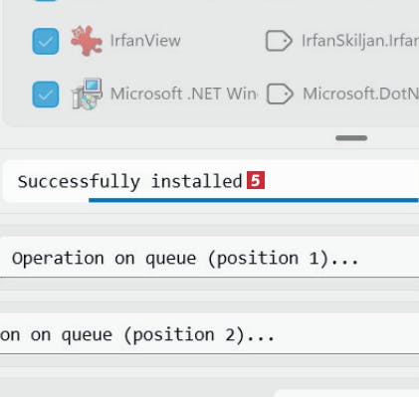
Task: Click the tag icon beside IrfanSkiljan ID
Action: [x=279, y=41]
